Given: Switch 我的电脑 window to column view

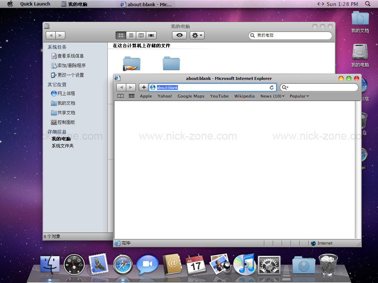Looking at the screenshot, I should tap(141, 35).
